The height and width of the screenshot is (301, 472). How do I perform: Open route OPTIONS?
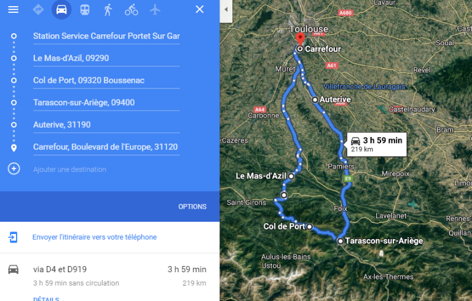coord(192,207)
